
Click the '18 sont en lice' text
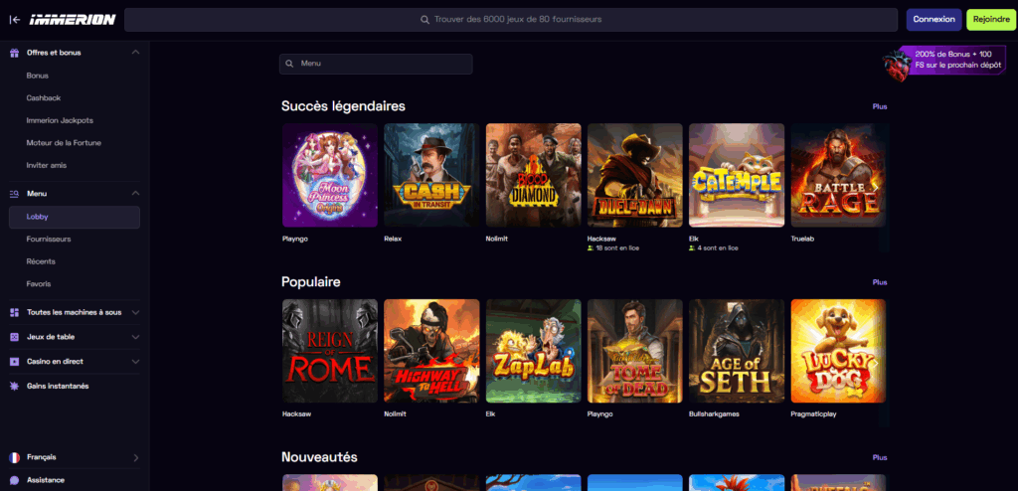click(x=617, y=248)
